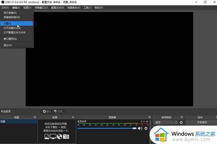
Task: Click the OBS logo in title bar
Action: tap(3, 2)
